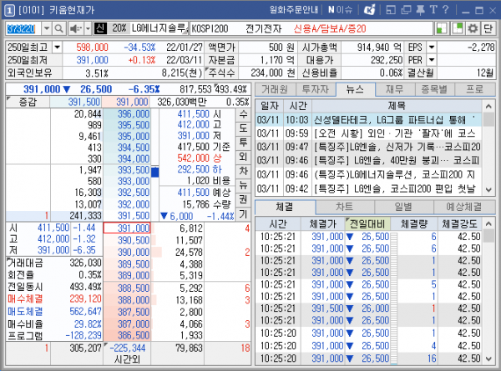Click the 권 vertical side button

[x=243, y=199]
